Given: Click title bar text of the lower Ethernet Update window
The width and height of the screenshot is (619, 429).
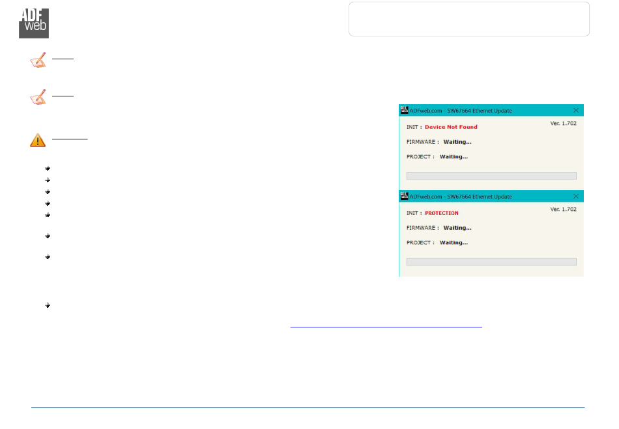Looking at the screenshot, I should (461, 197).
